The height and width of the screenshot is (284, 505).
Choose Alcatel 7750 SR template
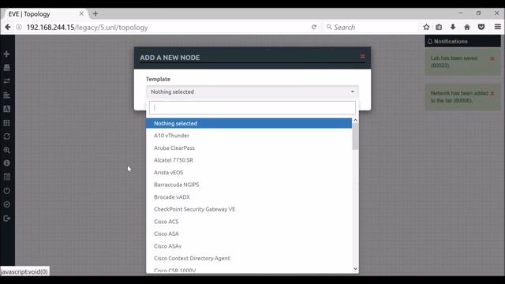[x=249, y=160]
